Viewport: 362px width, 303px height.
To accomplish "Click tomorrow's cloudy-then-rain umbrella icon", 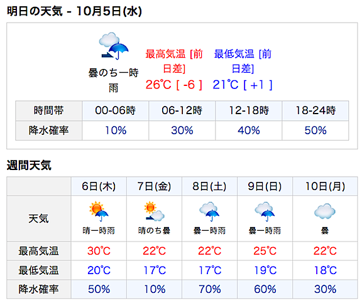I will (x=114, y=46).
